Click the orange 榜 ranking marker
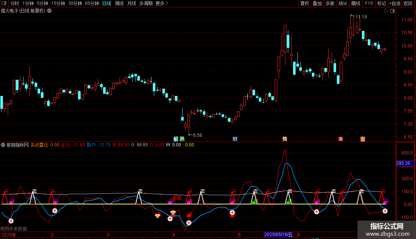This screenshot has width=416, height=239. [x=285, y=139]
